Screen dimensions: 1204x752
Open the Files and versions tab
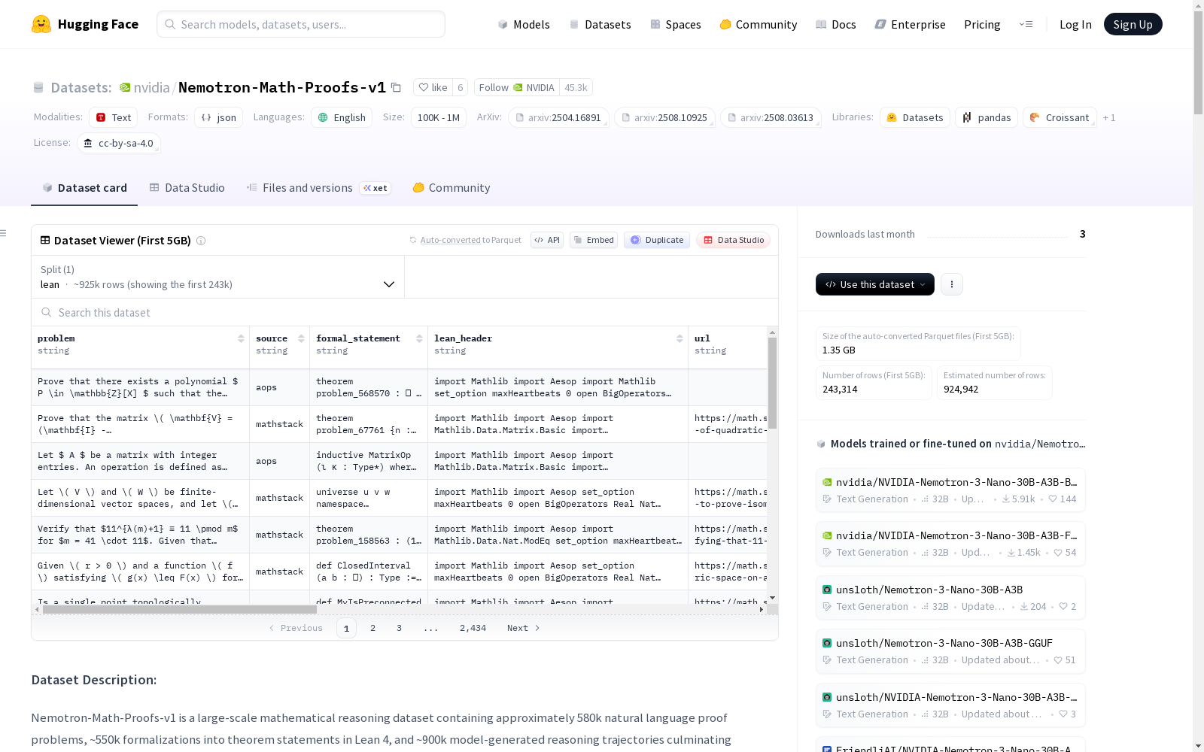(x=318, y=188)
